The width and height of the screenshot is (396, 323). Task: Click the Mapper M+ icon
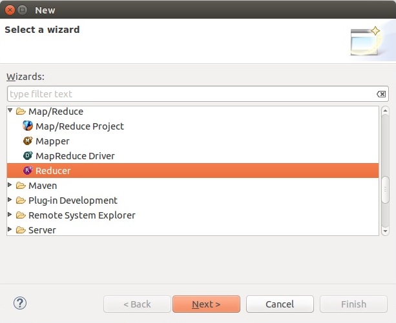click(x=28, y=141)
